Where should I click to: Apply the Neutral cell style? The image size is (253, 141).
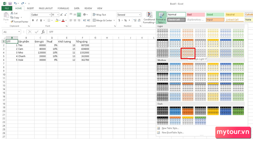pyautogui.click(x=234, y=14)
